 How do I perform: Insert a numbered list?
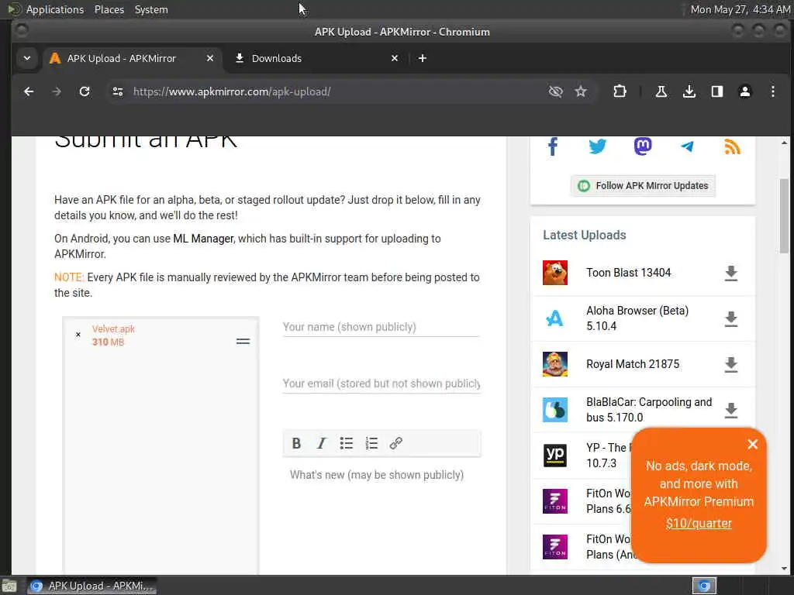coord(371,444)
